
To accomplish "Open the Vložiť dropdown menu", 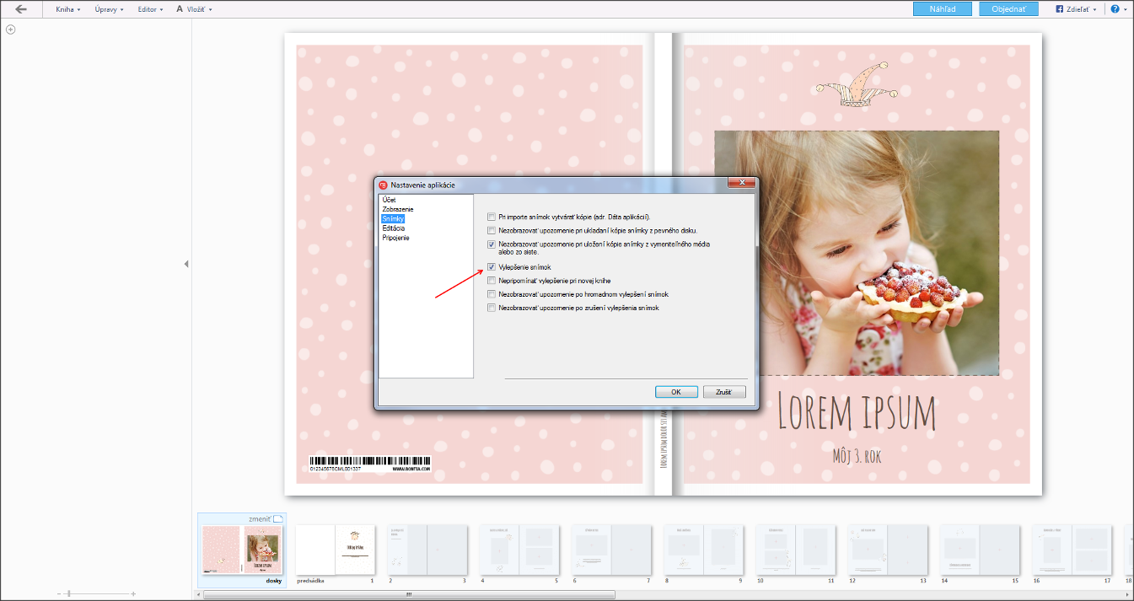I will coord(195,9).
